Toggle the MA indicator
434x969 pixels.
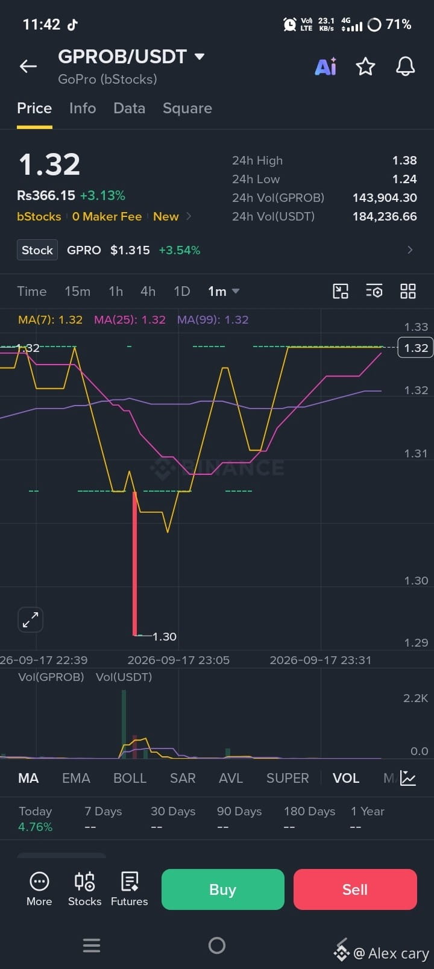pos(28,778)
